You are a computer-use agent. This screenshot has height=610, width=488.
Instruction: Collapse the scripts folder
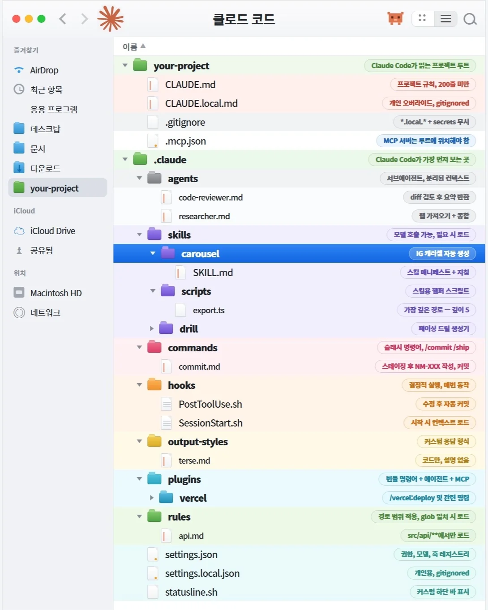coord(153,291)
